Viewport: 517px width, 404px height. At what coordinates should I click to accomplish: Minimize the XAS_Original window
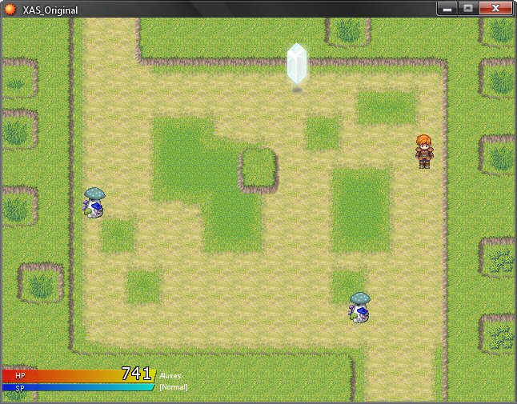pyautogui.click(x=447, y=9)
